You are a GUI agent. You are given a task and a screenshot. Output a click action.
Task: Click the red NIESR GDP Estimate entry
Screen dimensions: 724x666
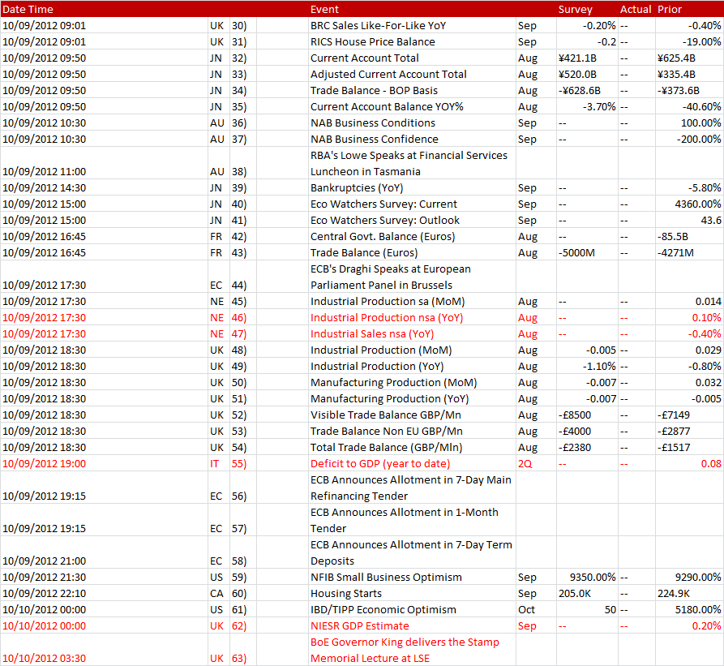[359, 625]
